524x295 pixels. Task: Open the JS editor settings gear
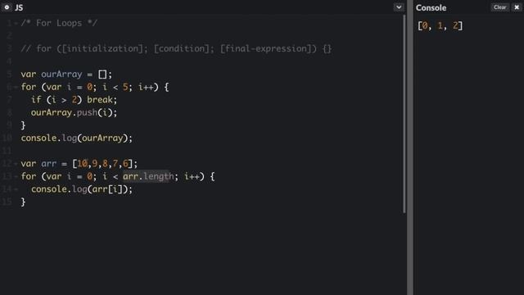pyautogui.click(x=7, y=7)
